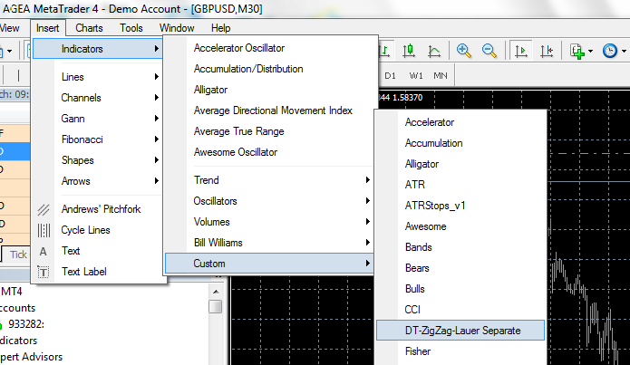Switch to the D1 timeframe

[390, 75]
